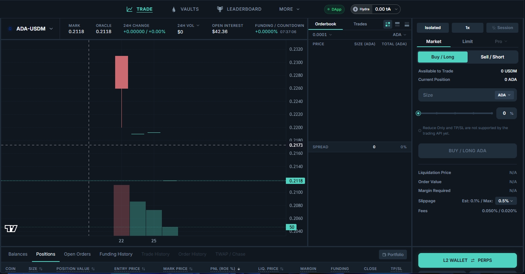Click the Cardano ADA coin icon

10,29
